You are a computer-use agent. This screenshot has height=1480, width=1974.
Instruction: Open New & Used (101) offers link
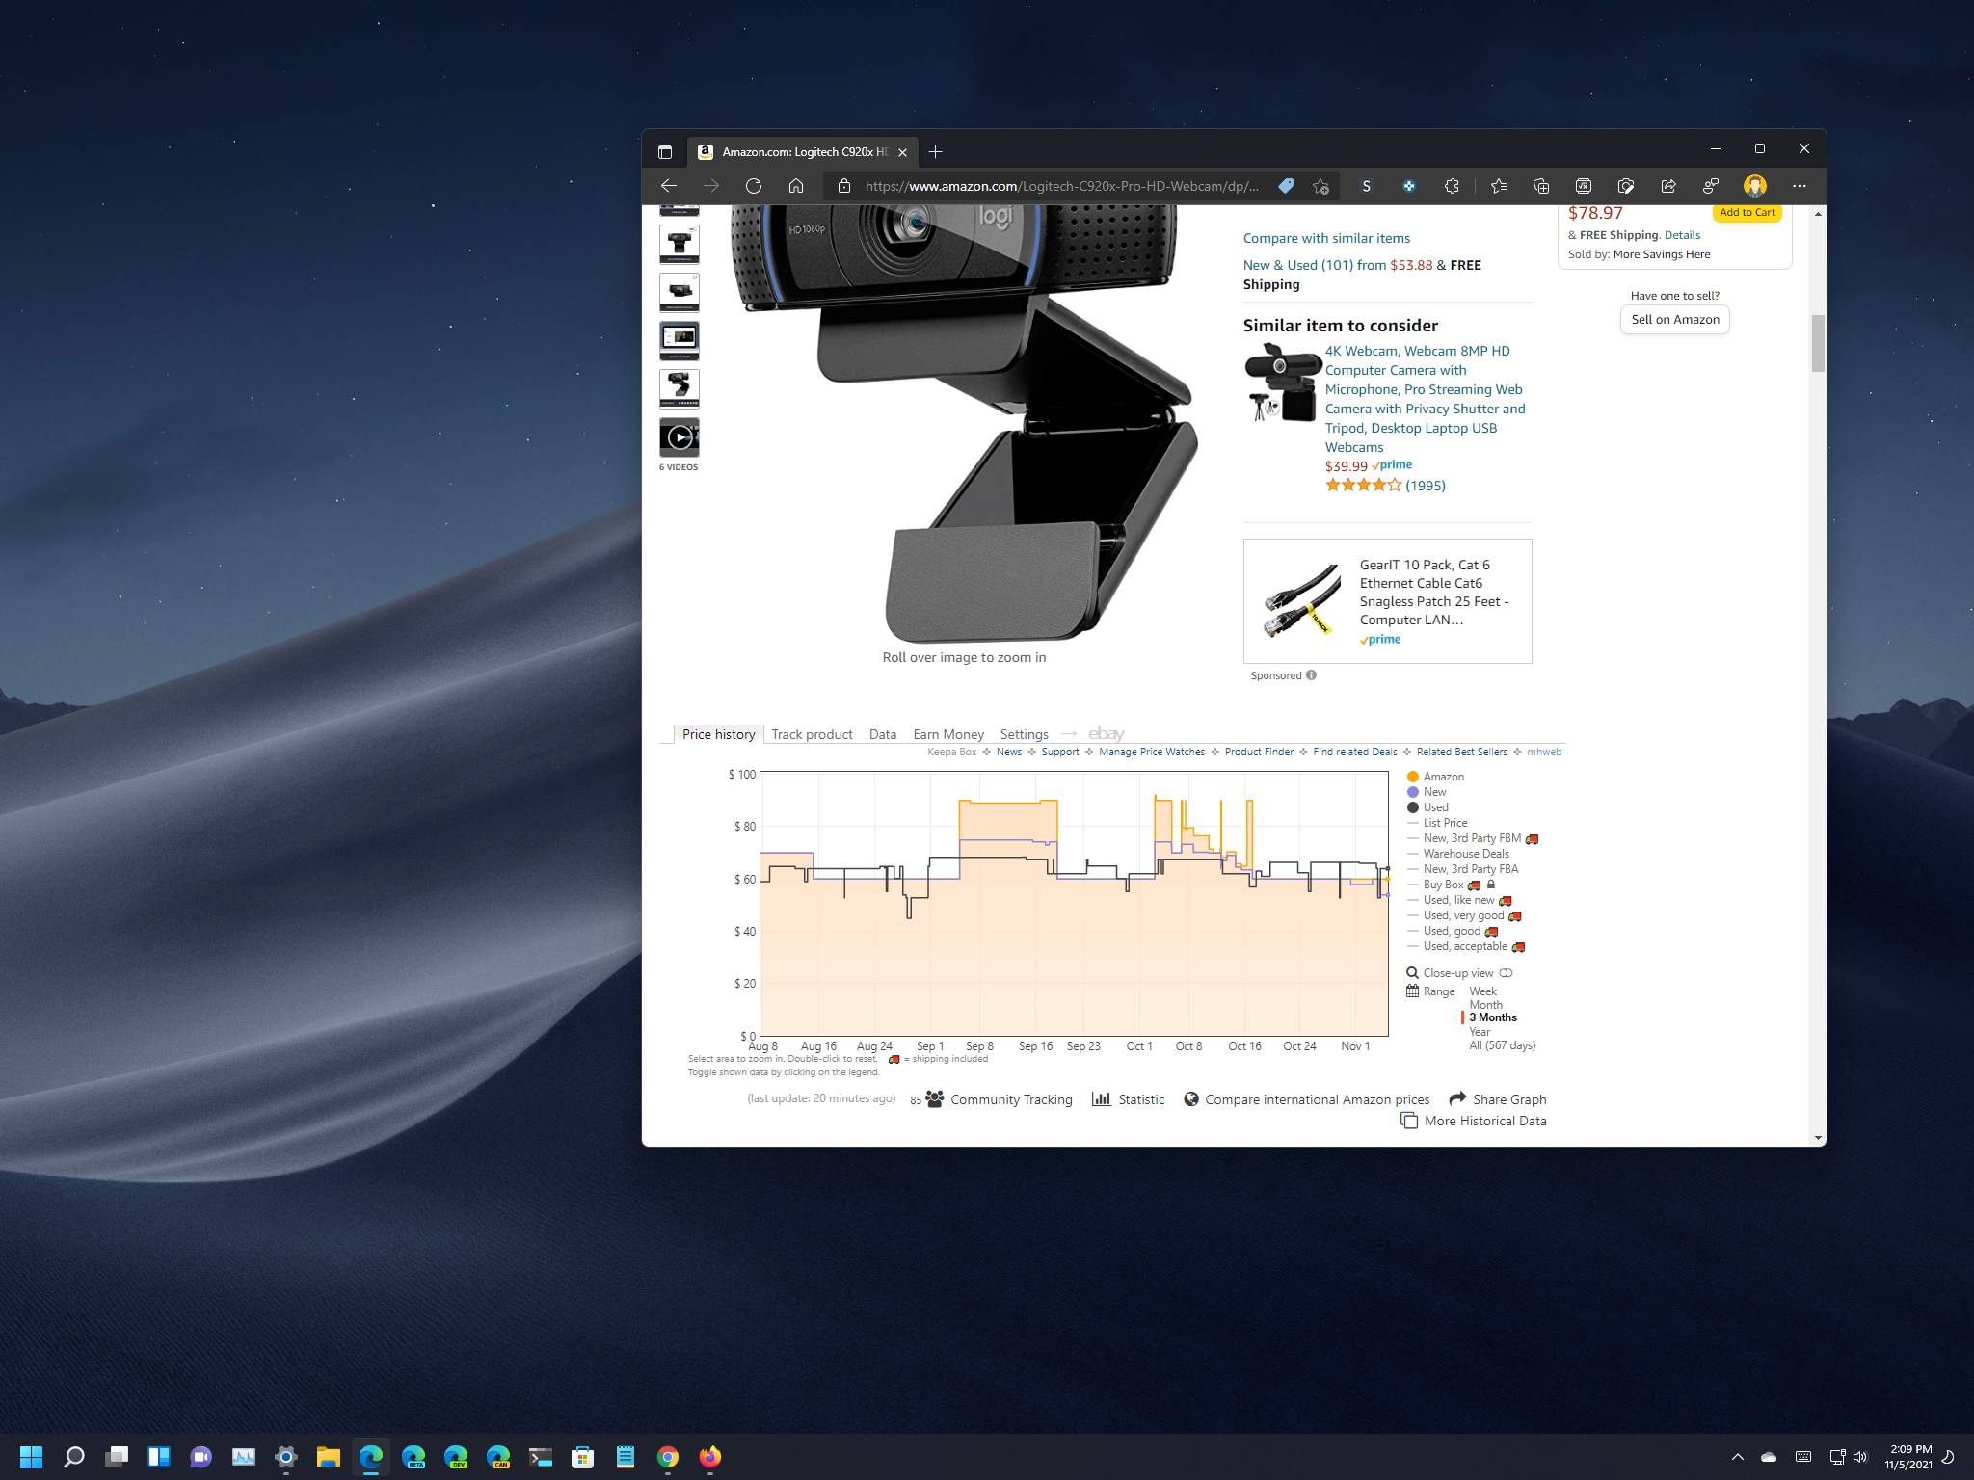(1314, 265)
